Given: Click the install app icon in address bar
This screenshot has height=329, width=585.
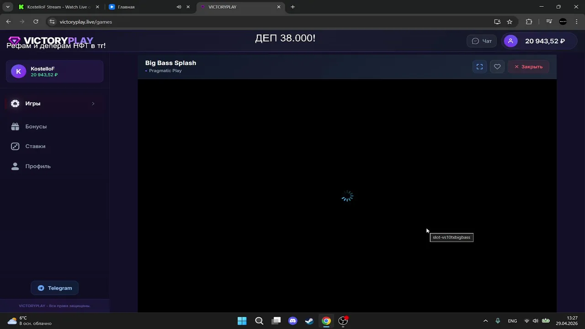Looking at the screenshot, I should 497,21.
